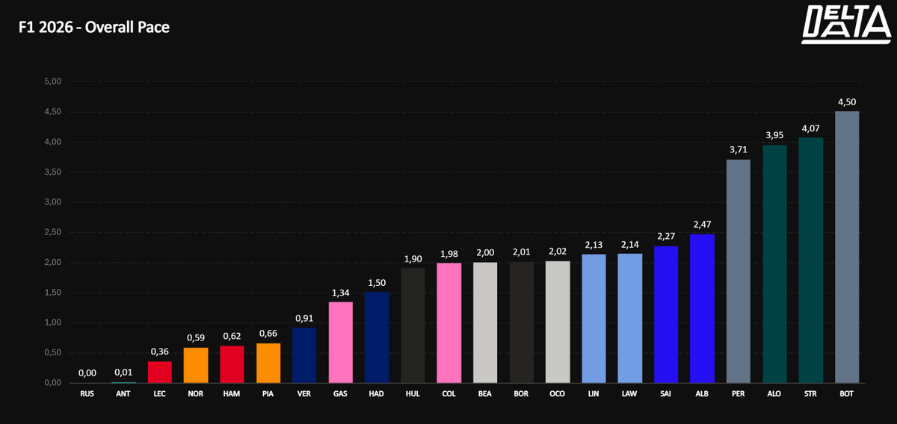The image size is (897, 424).
Task: Select the pink GAS bar
Action: point(341,343)
